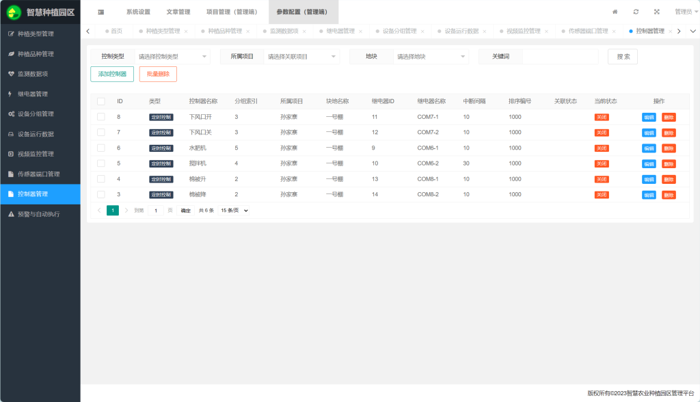Open the 所属项目 dropdown

coord(301,57)
